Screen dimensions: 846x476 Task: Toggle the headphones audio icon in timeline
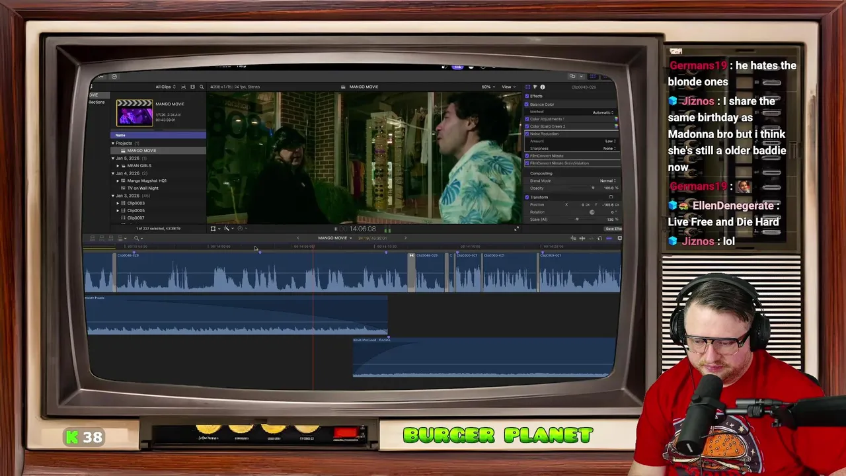click(599, 238)
